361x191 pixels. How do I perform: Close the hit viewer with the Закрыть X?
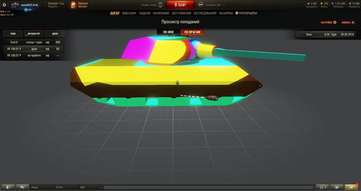348,22
